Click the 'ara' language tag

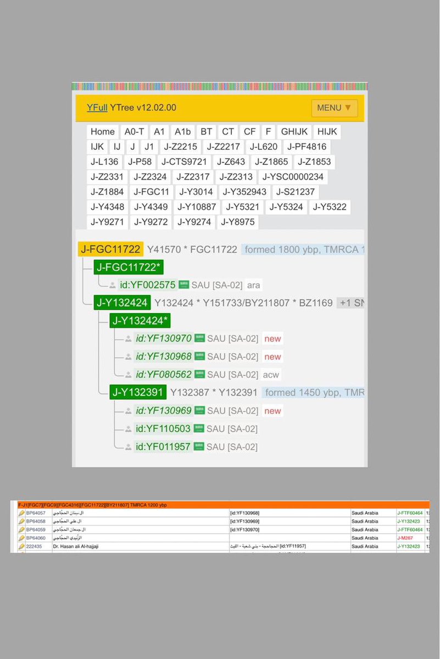pyautogui.click(x=253, y=285)
